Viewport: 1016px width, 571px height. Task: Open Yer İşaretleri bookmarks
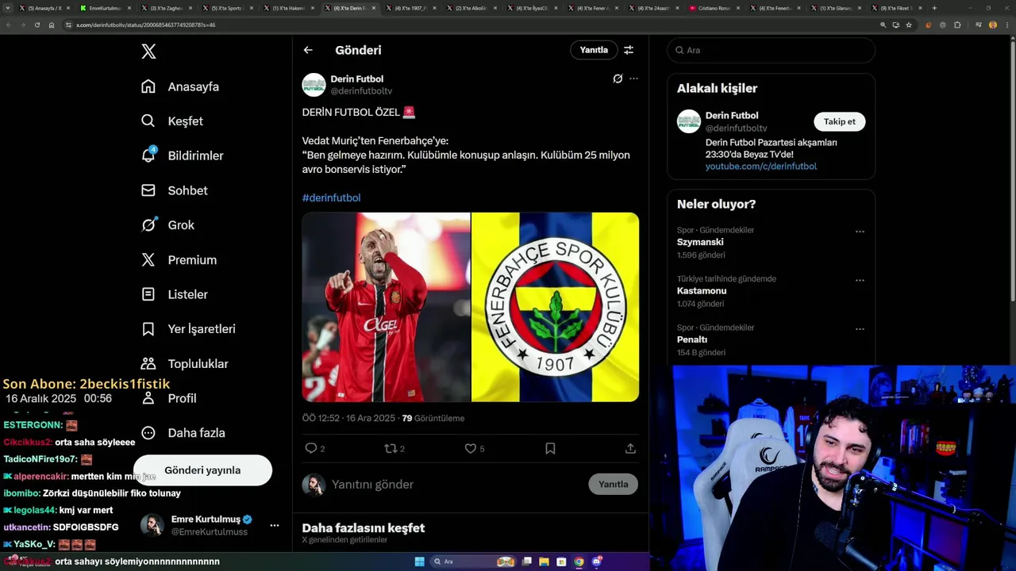click(188, 329)
